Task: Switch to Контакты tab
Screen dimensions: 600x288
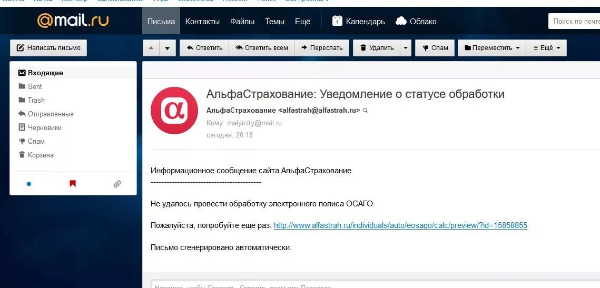Action: (x=202, y=22)
